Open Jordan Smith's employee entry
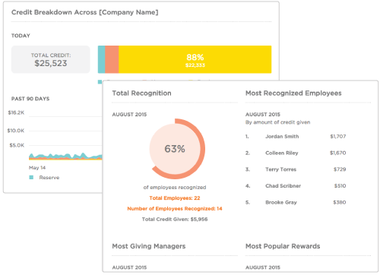 pyautogui.click(x=282, y=137)
